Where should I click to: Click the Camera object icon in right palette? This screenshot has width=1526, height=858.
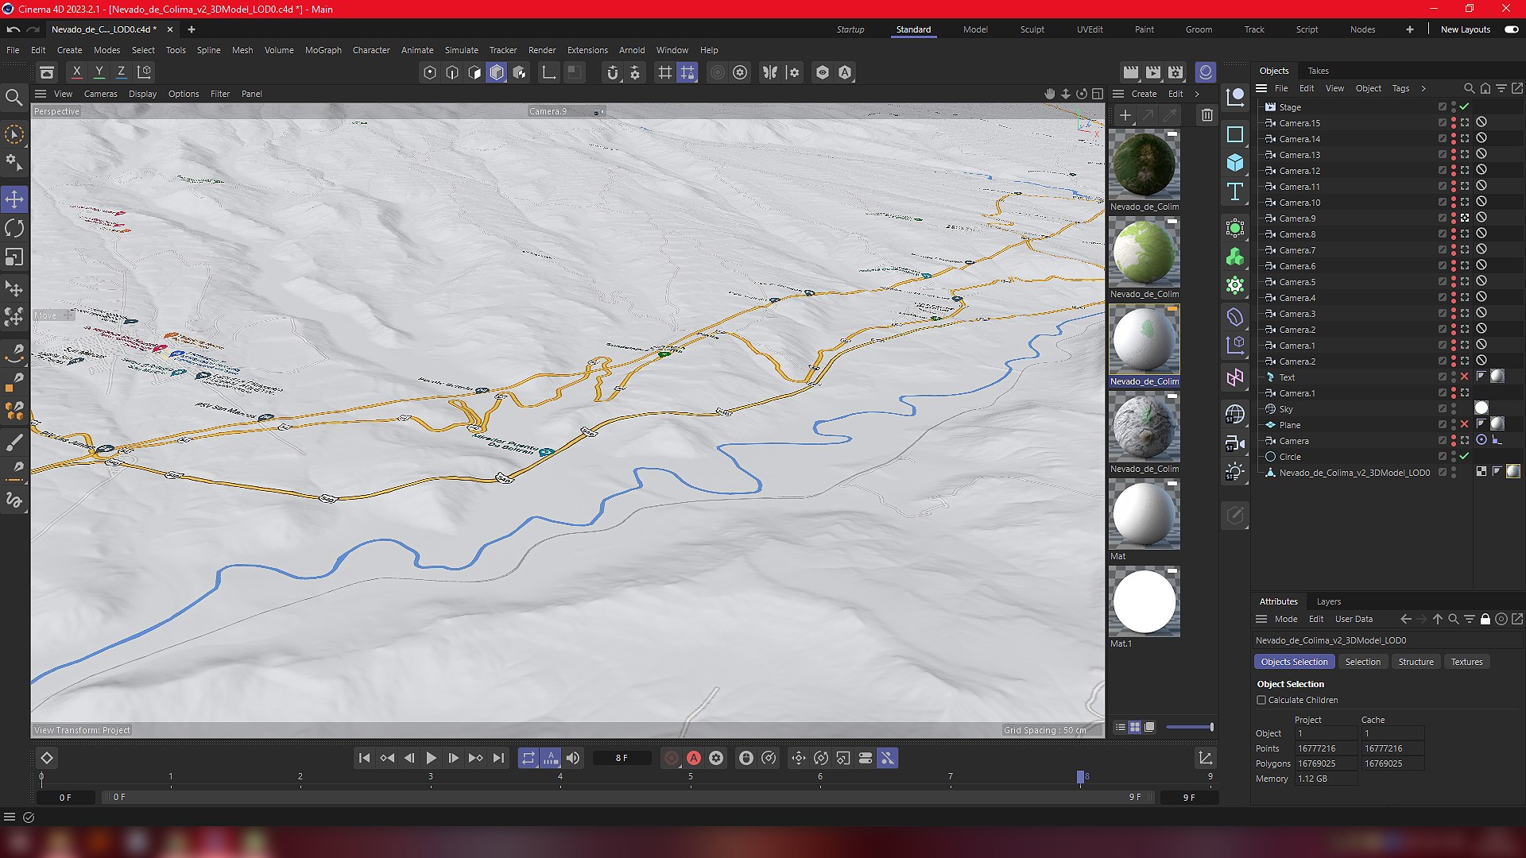(1235, 443)
